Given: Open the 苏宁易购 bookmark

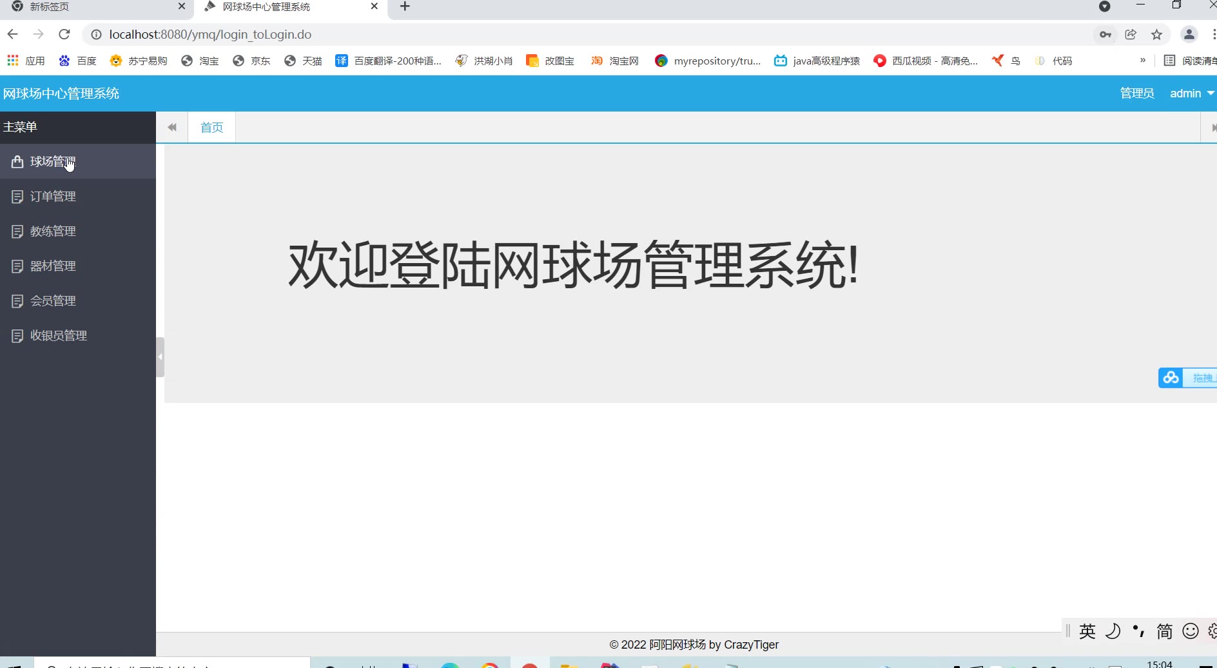Looking at the screenshot, I should pyautogui.click(x=139, y=61).
